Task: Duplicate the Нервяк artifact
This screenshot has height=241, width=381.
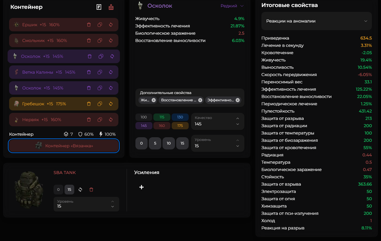Action: (100, 120)
